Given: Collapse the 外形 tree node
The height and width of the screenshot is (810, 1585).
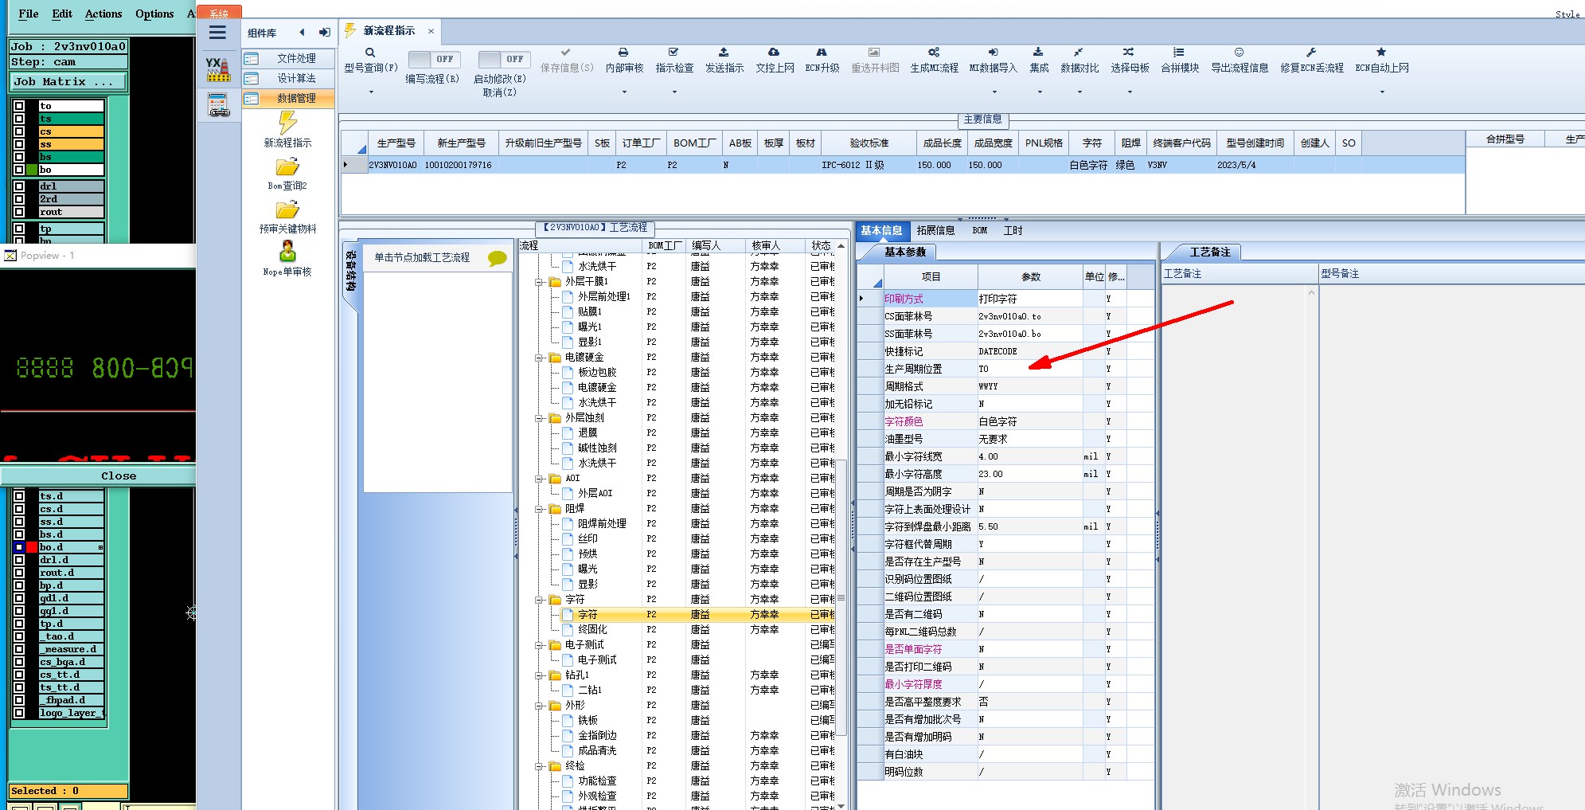Looking at the screenshot, I should pos(539,706).
